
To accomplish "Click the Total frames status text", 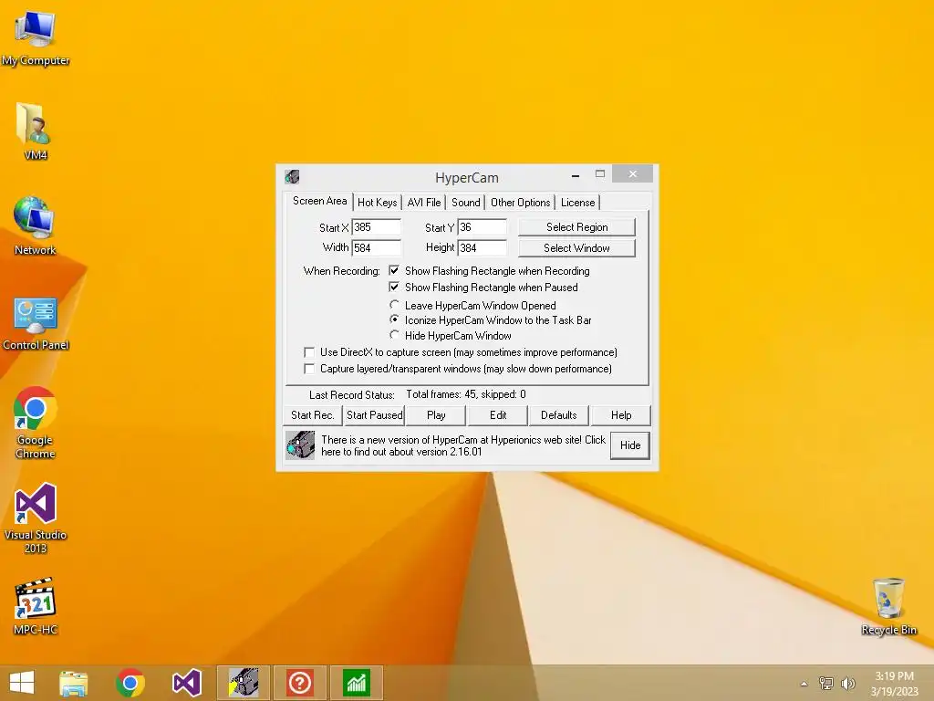I will click(x=466, y=394).
